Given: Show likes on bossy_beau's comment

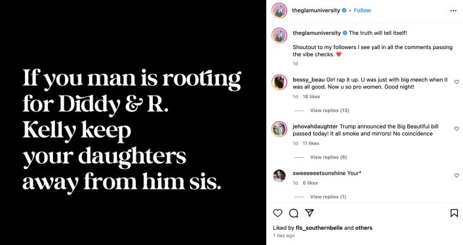Looking at the screenshot, I should [312, 96].
